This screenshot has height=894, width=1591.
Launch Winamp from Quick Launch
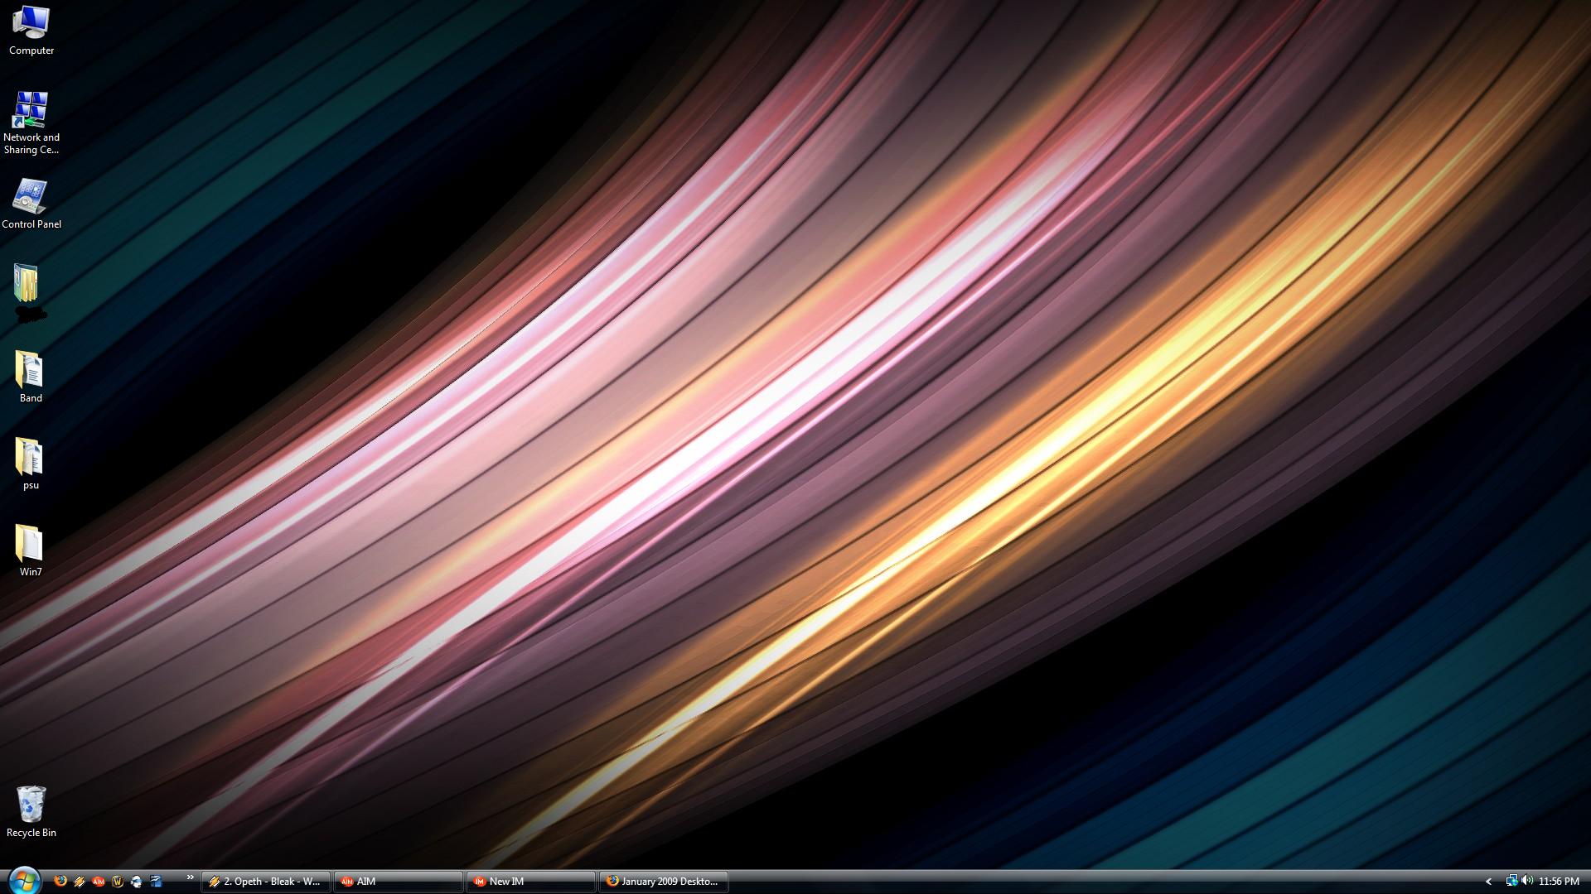tap(80, 882)
